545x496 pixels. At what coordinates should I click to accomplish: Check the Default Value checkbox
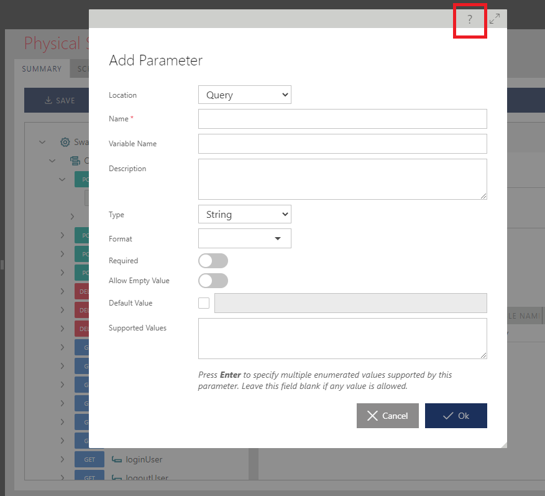pos(203,303)
